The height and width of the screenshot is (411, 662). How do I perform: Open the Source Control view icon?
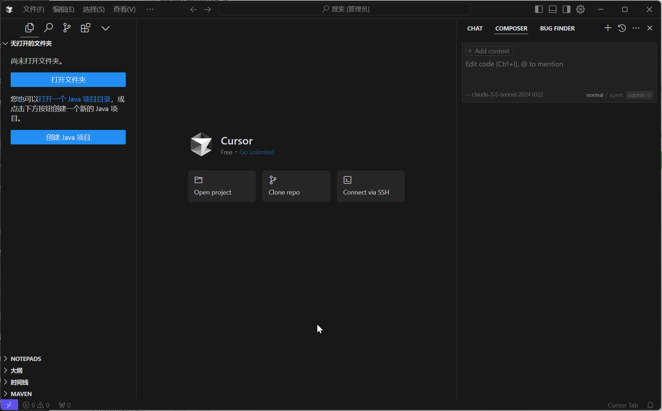(x=67, y=28)
